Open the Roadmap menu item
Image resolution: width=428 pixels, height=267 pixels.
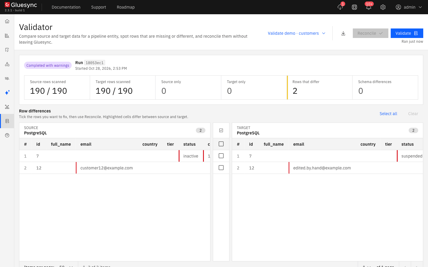126,7
